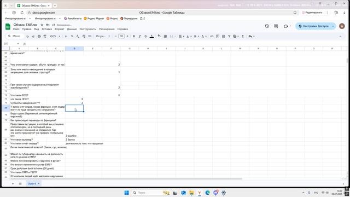Open the Формат menu
The height and width of the screenshot is (197, 350).
(x=60, y=29)
